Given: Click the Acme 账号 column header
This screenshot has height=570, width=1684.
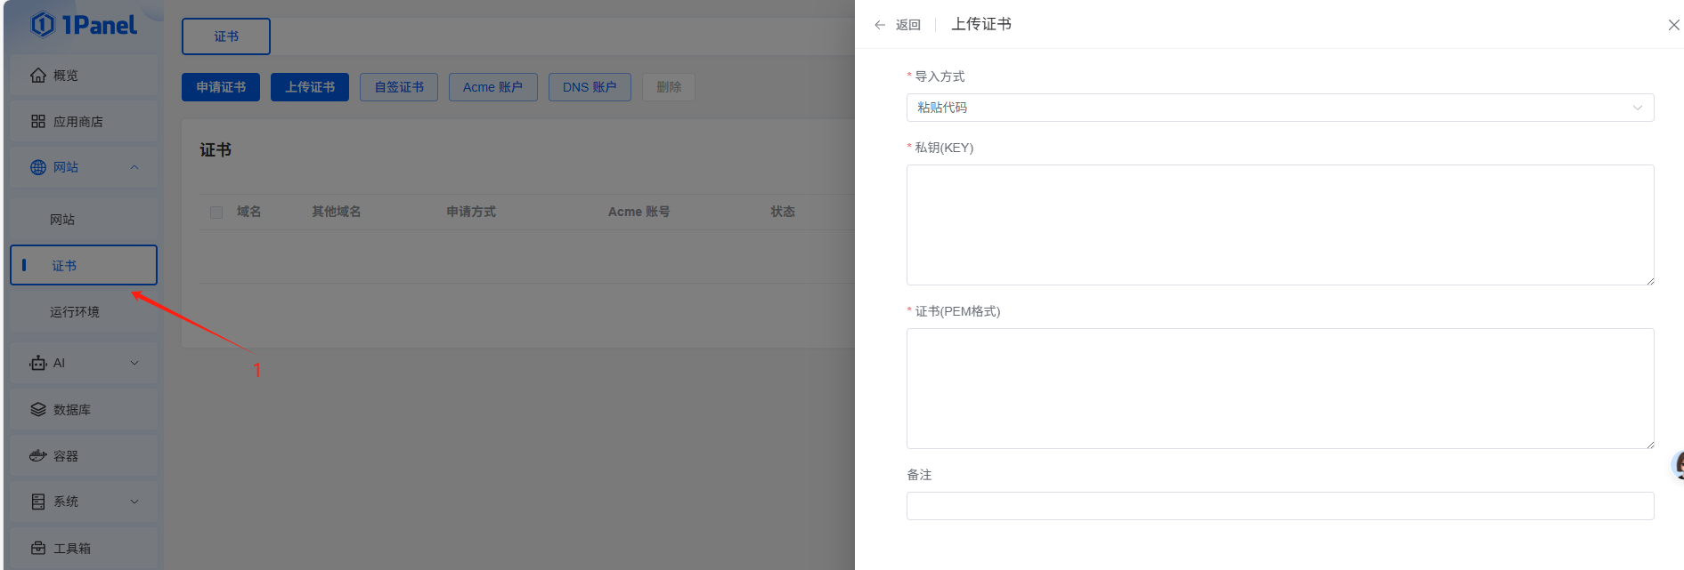Looking at the screenshot, I should pos(639,212).
